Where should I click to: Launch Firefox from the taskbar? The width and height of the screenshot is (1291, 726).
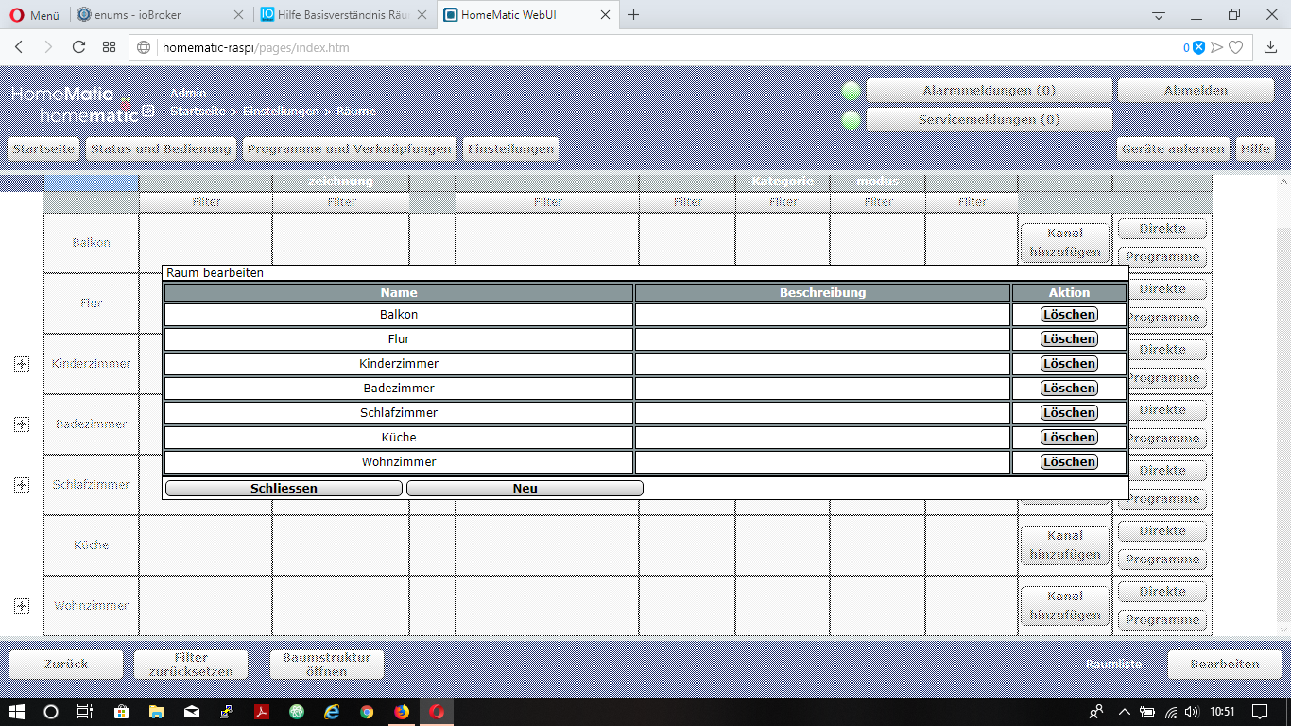[402, 712]
